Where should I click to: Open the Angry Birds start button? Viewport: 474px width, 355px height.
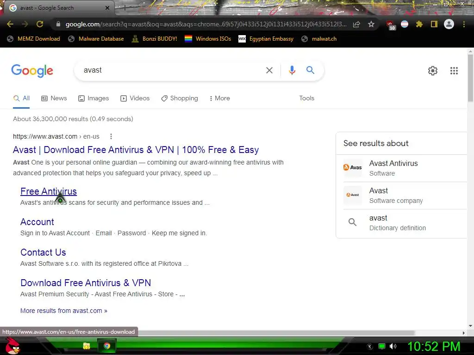click(x=12, y=346)
